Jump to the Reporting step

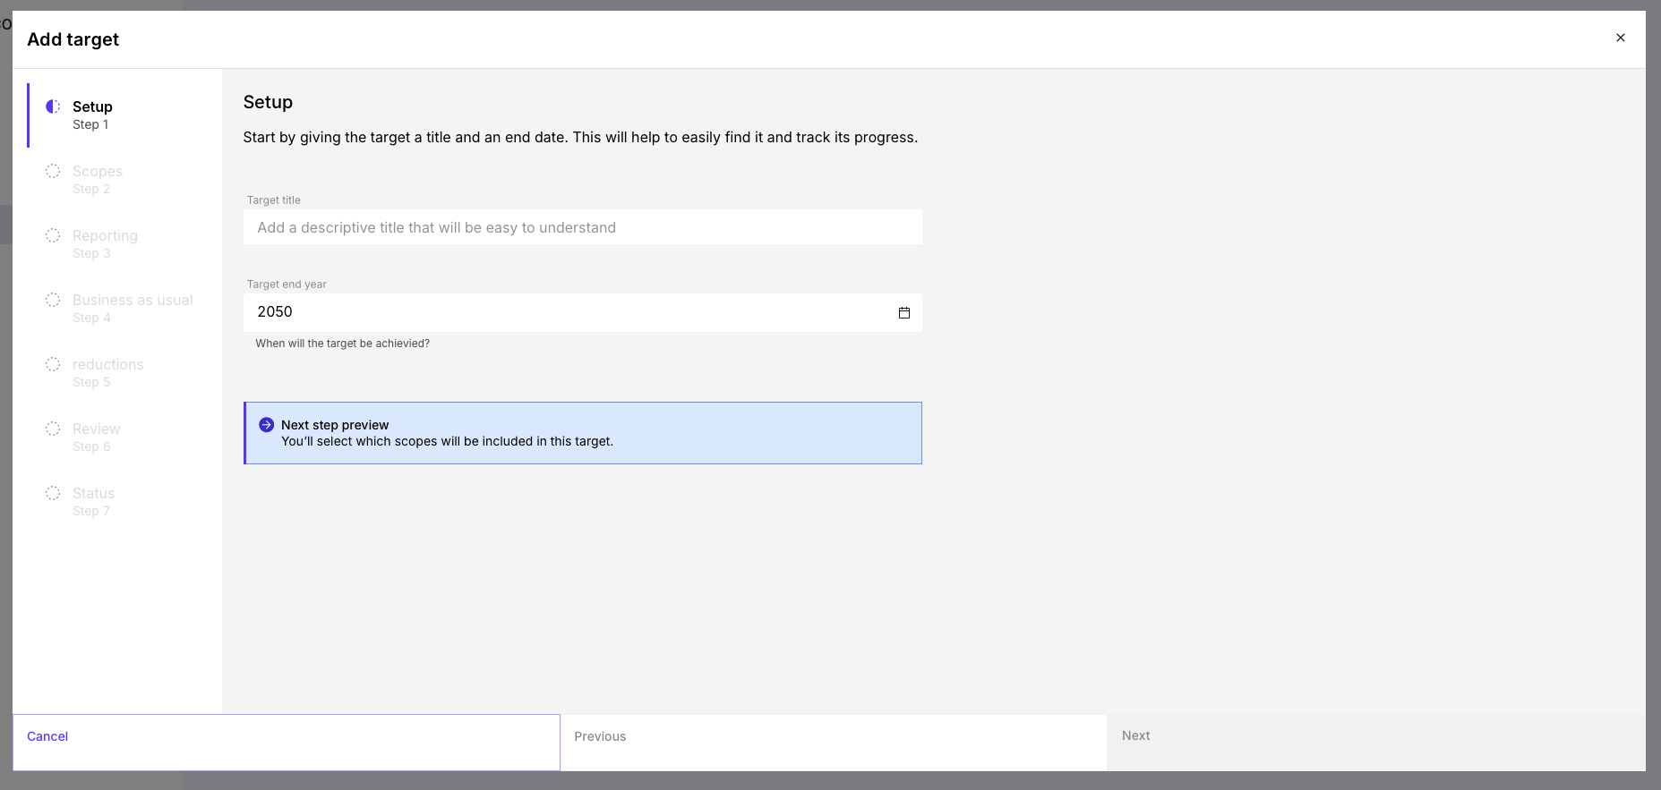(105, 235)
